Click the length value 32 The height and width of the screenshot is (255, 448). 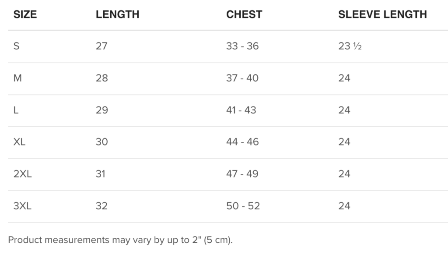(x=101, y=206)
